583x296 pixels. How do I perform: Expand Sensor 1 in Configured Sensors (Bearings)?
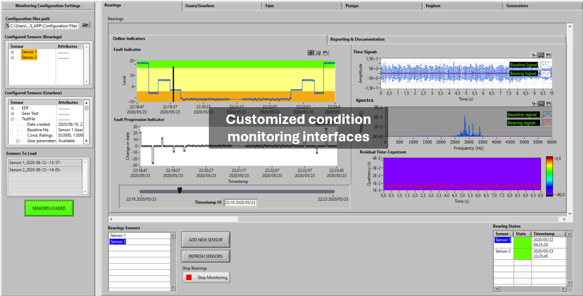[x=12, y=52]
